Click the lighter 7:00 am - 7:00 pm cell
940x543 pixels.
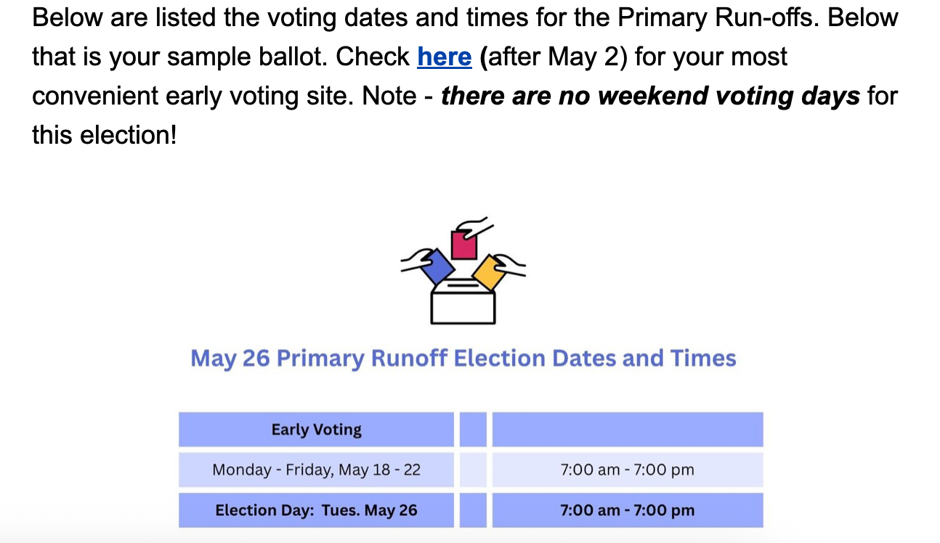click(x=628, y=470)
